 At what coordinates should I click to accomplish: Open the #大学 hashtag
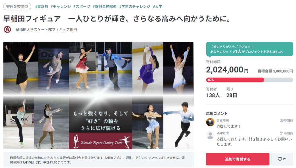tap(157, 6)
